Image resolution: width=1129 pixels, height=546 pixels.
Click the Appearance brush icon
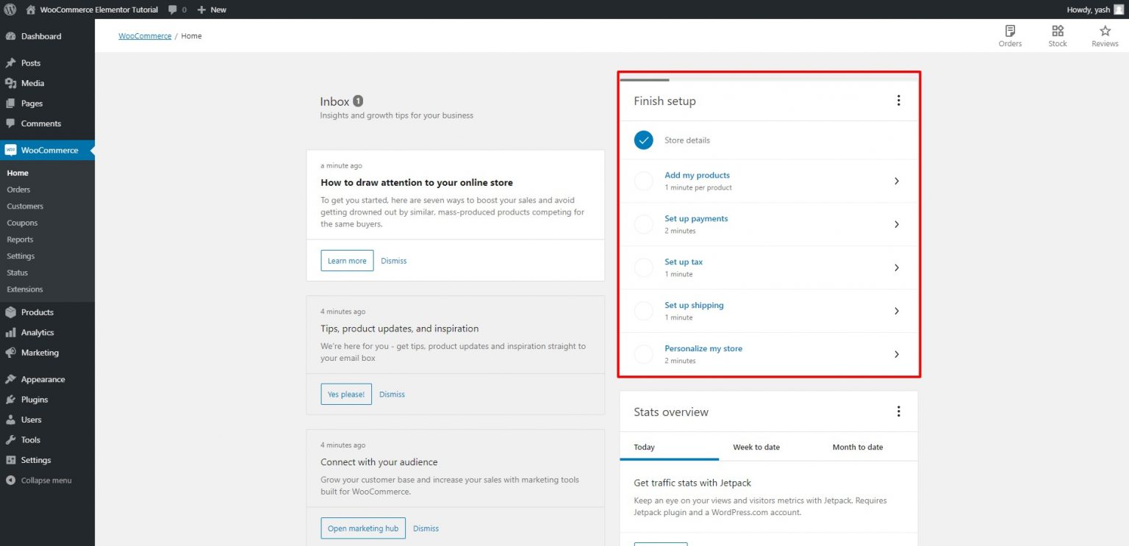(x=12, y=378)
